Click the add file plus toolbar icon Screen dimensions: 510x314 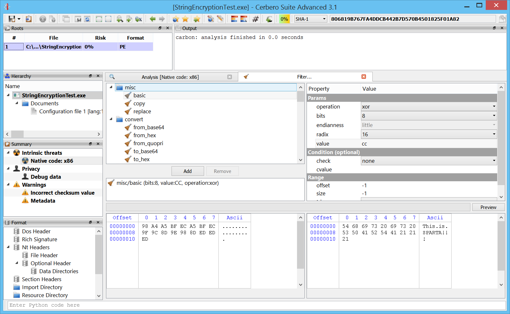[129, 19]
